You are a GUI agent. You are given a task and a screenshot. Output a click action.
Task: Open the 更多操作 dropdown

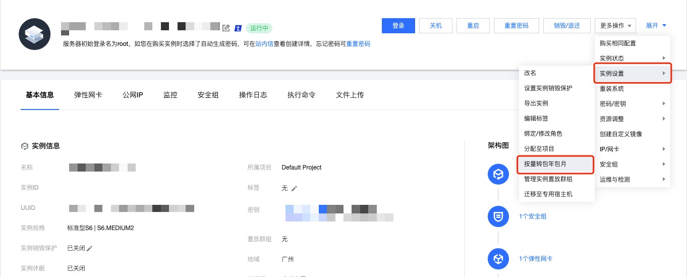[615, 26]
